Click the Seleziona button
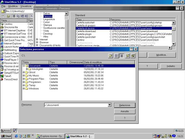 click(125, 105)
